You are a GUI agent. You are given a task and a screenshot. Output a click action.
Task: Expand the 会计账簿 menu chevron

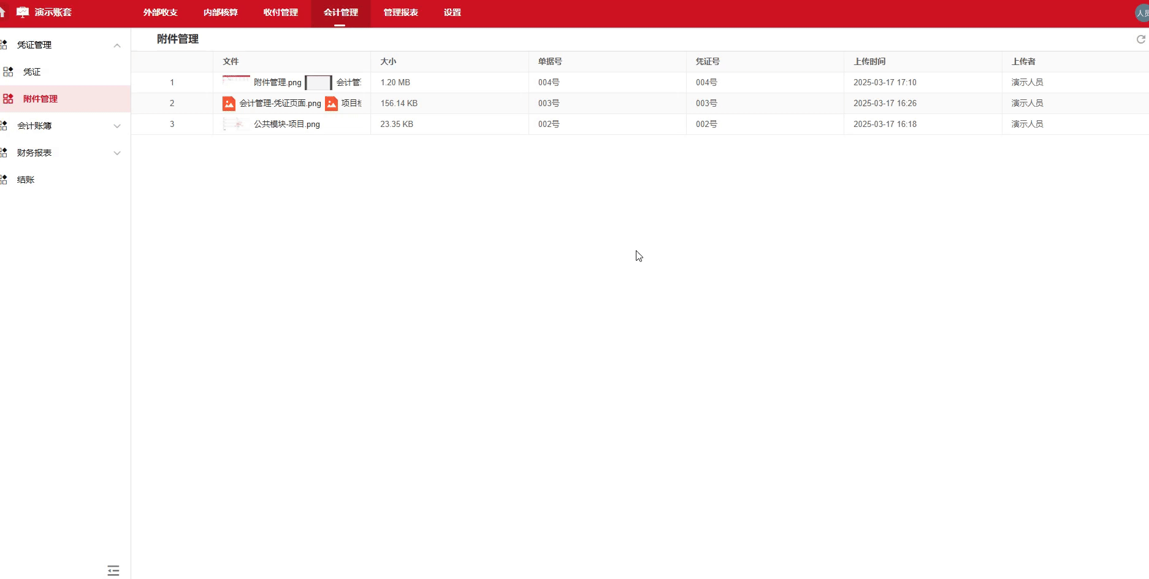coord(117,126)
